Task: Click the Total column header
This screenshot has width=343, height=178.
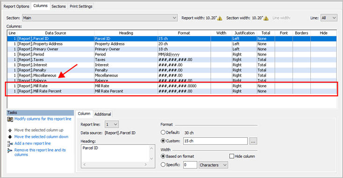Action: (x=266, y=33)
